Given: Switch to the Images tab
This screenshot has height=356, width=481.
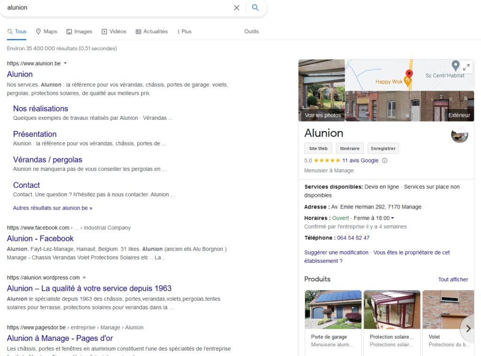Looking at the screenshot, I should pyautogui.click(x=79, y=31).
